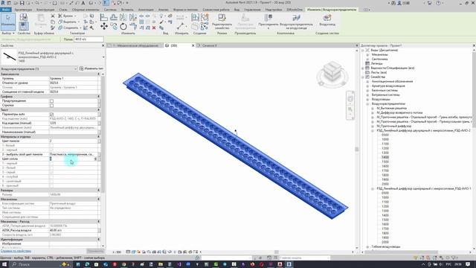Click the Вырезать (Cut geometry) ribbon button

pos(69,22)
